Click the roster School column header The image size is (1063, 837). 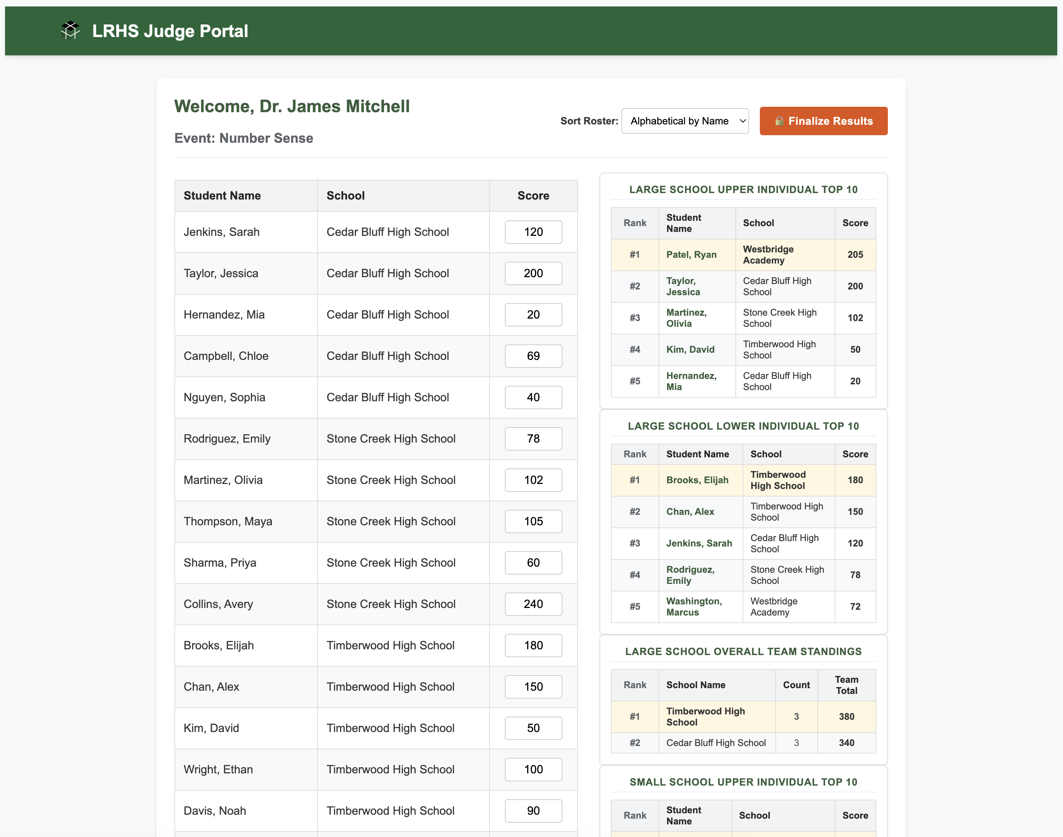(x=403, y=196)
